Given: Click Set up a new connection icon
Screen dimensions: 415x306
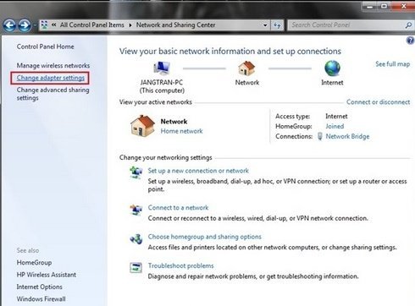Looking at the screenshot, I should [136, 172].
